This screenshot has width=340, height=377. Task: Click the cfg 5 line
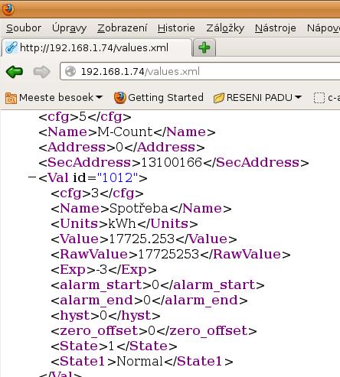[x=85, y=117]
